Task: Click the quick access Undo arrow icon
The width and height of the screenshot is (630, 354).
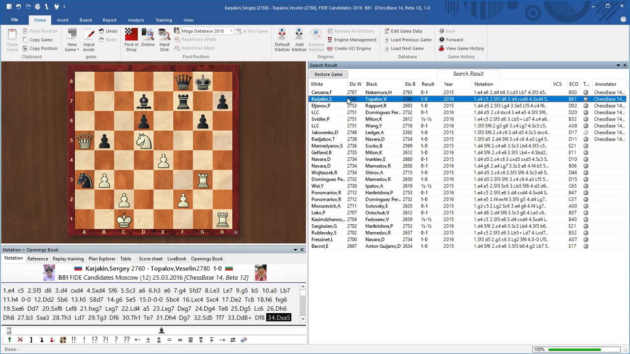Action: [x=18, y=6]
